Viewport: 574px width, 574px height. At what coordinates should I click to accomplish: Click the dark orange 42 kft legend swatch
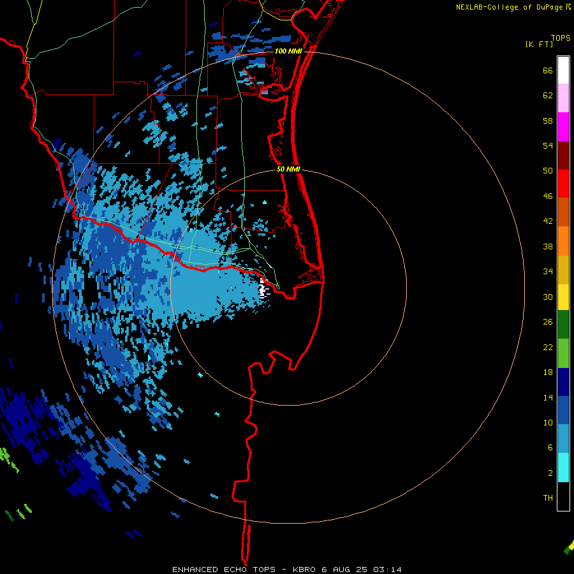[563, 212]
